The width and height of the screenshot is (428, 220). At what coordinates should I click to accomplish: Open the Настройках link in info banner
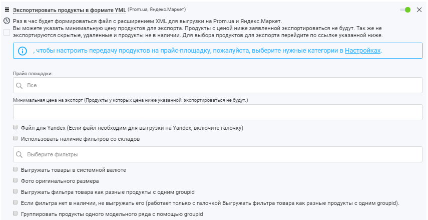pos(362,51)
